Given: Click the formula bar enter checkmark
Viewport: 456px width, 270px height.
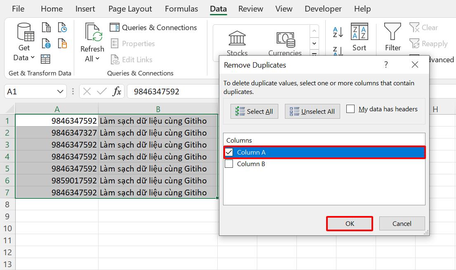Looking at the screenshot, I should click(101, 92).
